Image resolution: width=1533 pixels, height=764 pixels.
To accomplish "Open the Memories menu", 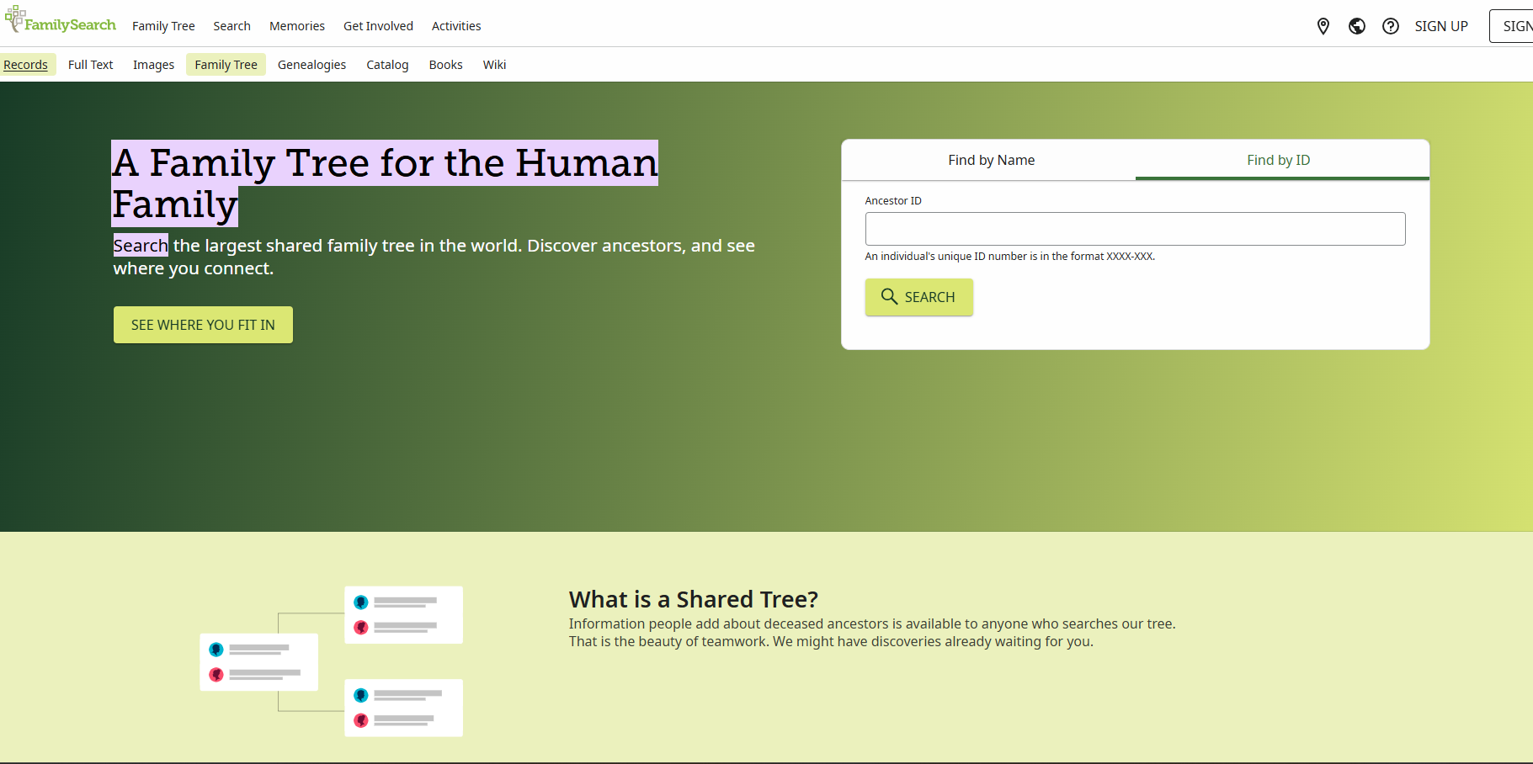I will (x=297, y=26).
